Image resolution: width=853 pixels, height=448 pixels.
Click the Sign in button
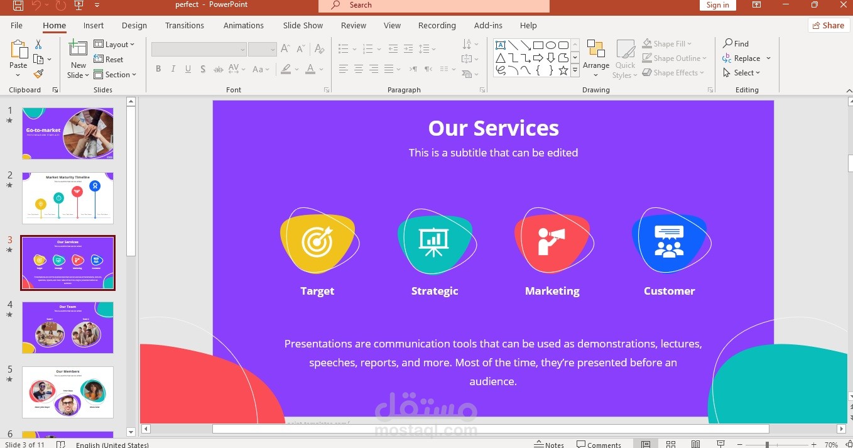717,5
